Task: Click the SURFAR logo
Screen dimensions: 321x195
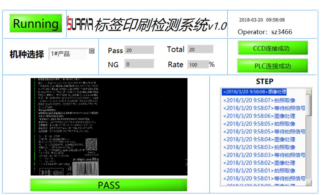Action: [x=80, y=24]
